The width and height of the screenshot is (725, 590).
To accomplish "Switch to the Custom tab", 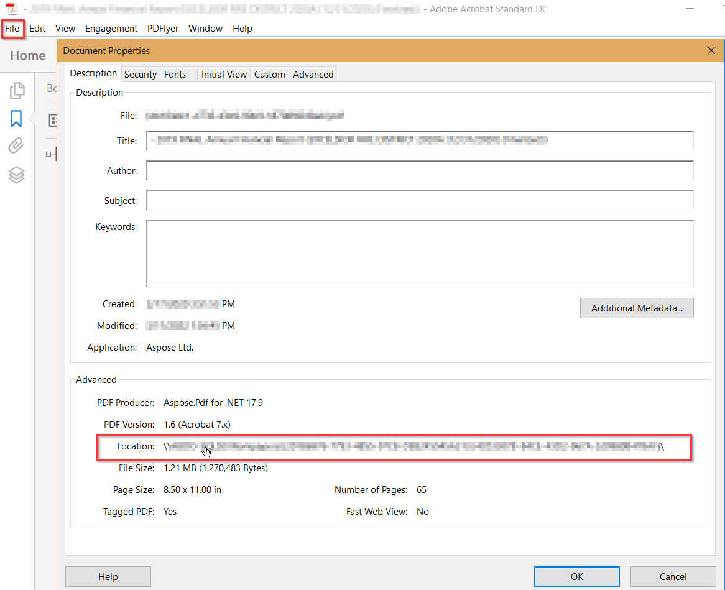I will click(x=270, y=75).
